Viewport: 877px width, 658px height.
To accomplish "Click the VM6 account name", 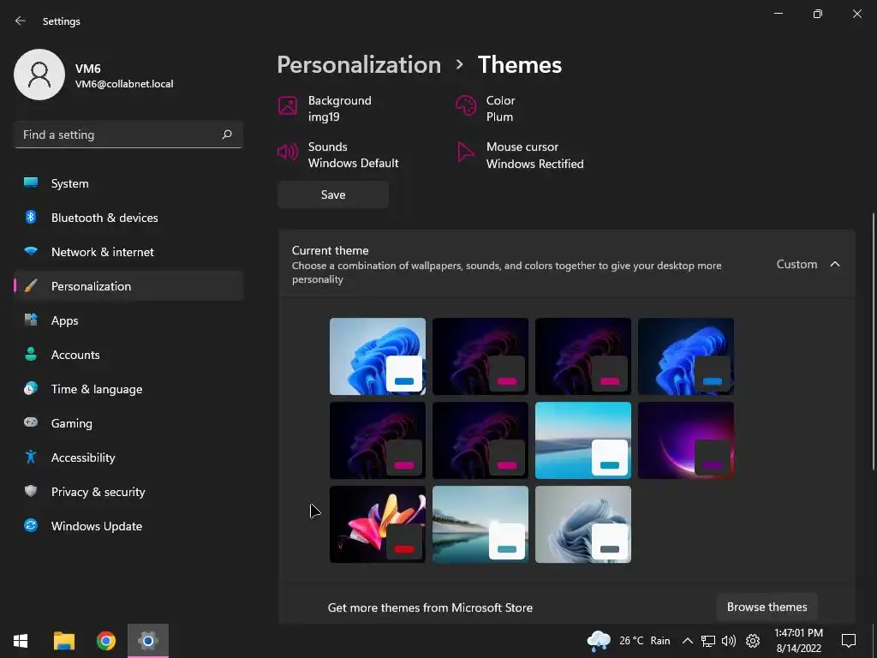I will 88,69.
